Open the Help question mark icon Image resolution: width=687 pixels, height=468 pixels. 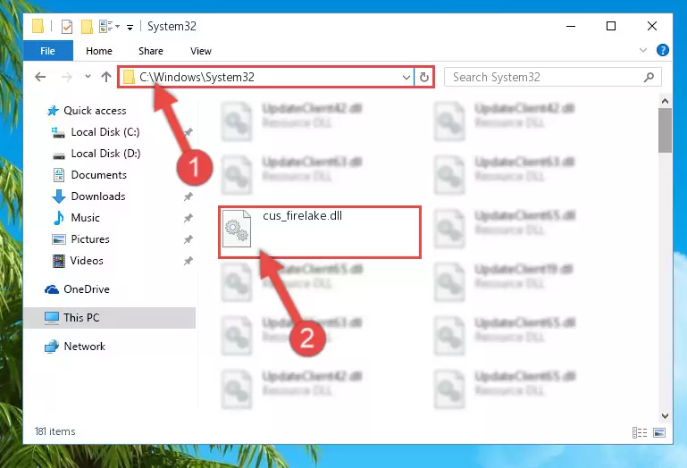[663, 50]
